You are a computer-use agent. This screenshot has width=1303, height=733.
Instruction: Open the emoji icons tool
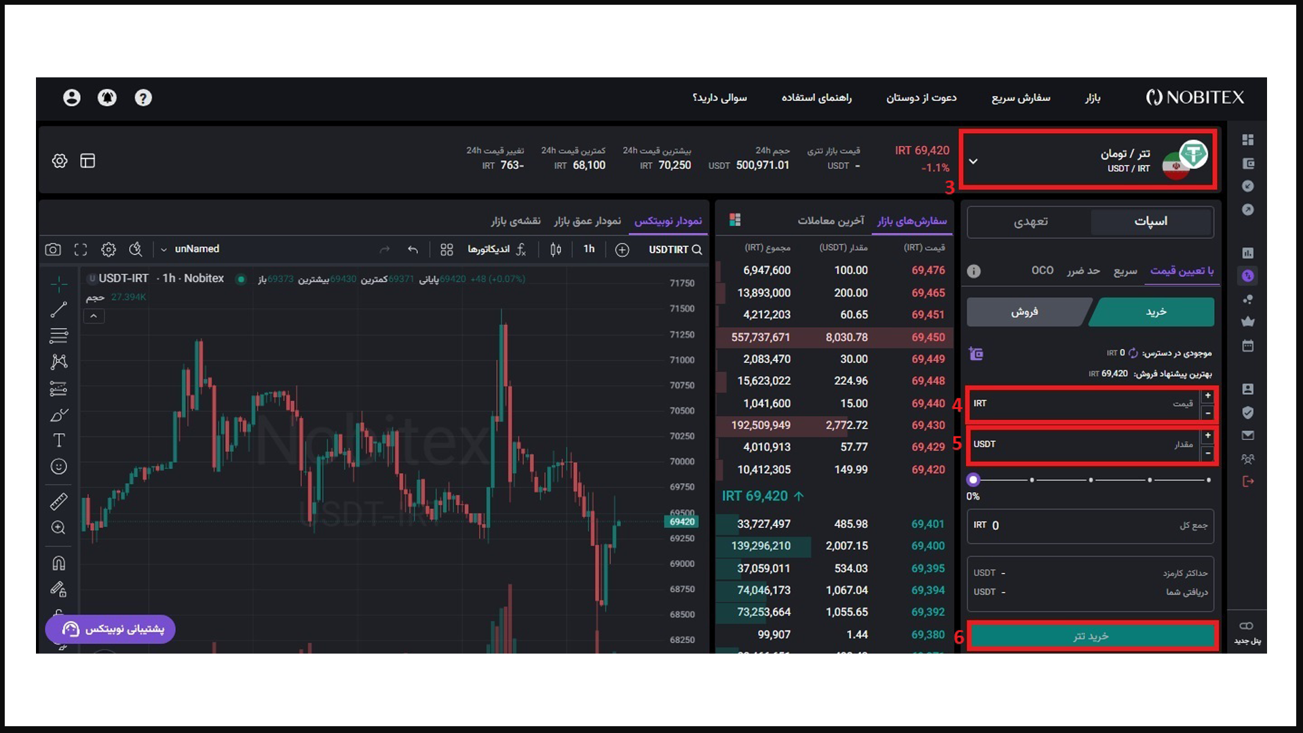pyautogui.click(x=59, y=467)
